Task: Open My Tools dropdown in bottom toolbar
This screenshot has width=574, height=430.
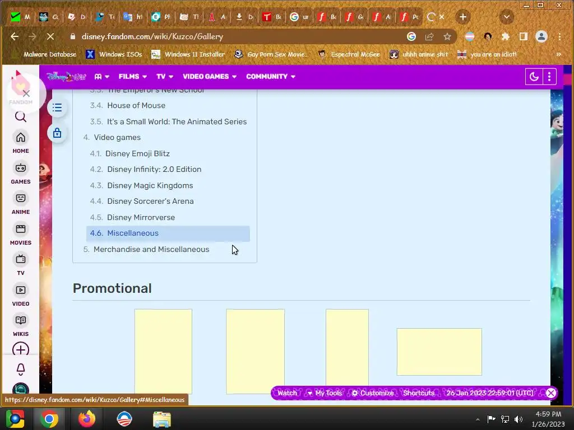Action: click(325, 393)
